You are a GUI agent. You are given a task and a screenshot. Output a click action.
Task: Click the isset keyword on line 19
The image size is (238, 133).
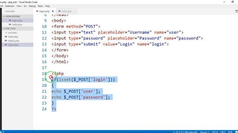(x=65, y=79)
